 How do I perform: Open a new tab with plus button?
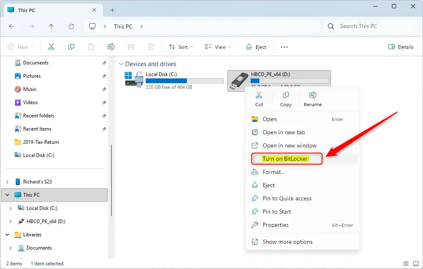coord(113,10)
